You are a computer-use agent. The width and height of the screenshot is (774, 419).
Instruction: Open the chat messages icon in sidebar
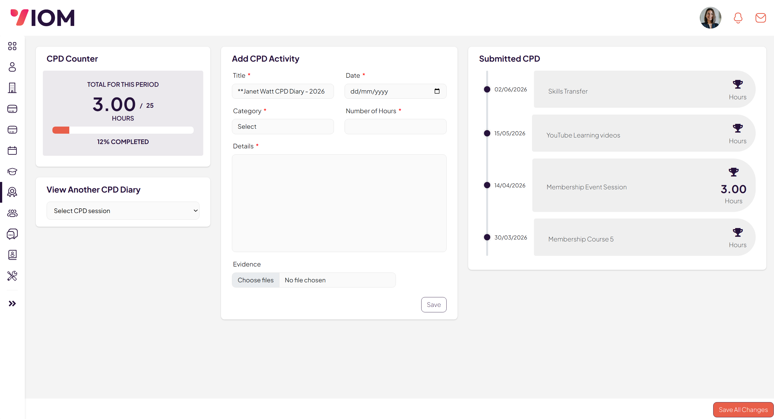point(12,234)
